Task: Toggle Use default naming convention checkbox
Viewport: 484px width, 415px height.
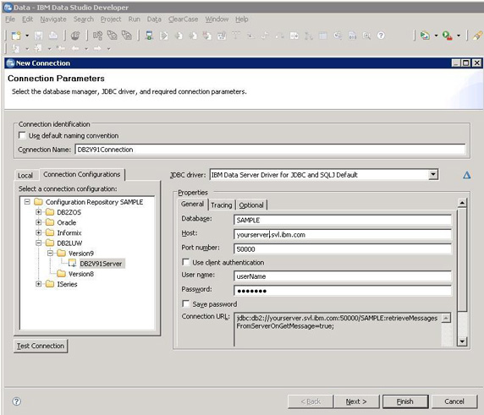Action: click(x=22, y=135)
